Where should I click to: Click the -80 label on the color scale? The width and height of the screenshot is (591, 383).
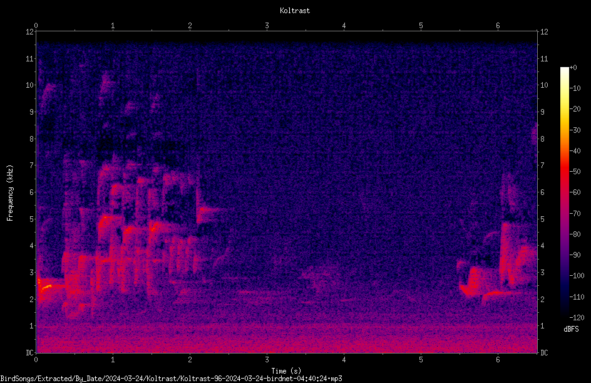(x=575, y=234)
